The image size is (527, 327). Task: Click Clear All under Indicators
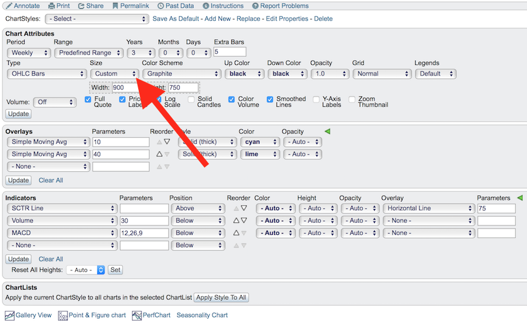[51, 259]
